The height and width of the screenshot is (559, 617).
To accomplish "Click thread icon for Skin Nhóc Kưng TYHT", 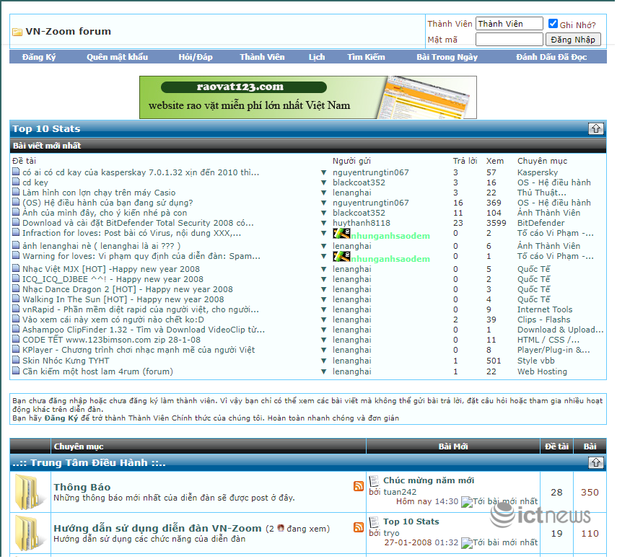I will 16,360.
